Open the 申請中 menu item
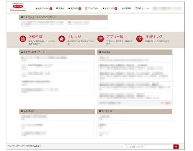Screen dimensions: 193x151 tap(60, 8)
